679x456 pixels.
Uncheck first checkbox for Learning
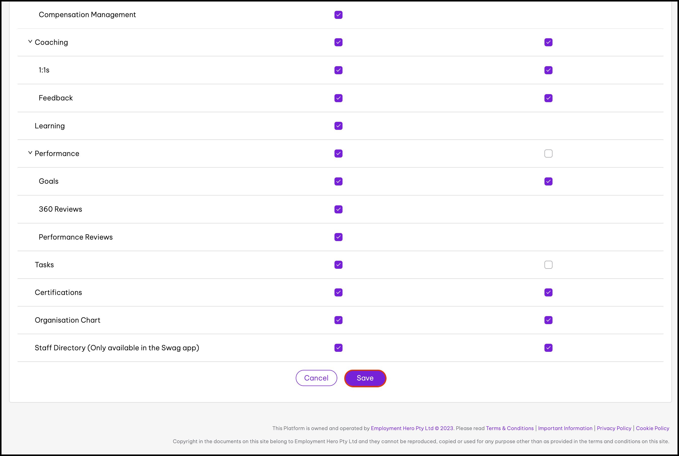(x=338, y=126)
